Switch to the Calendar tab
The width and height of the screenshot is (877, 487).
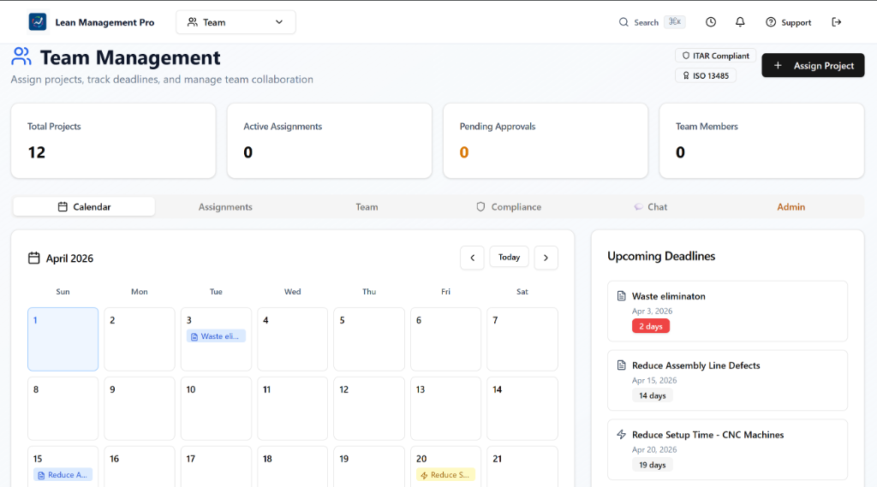(85, 207)
